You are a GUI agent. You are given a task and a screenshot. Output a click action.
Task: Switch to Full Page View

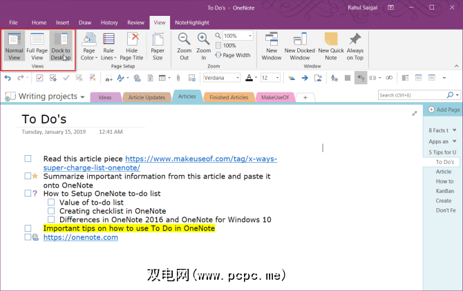37,46
